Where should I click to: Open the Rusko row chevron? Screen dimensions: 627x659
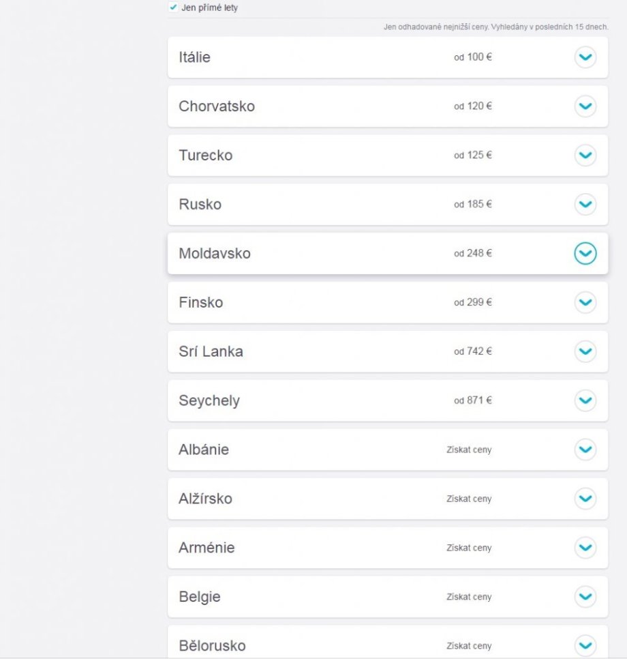point(585,205)
